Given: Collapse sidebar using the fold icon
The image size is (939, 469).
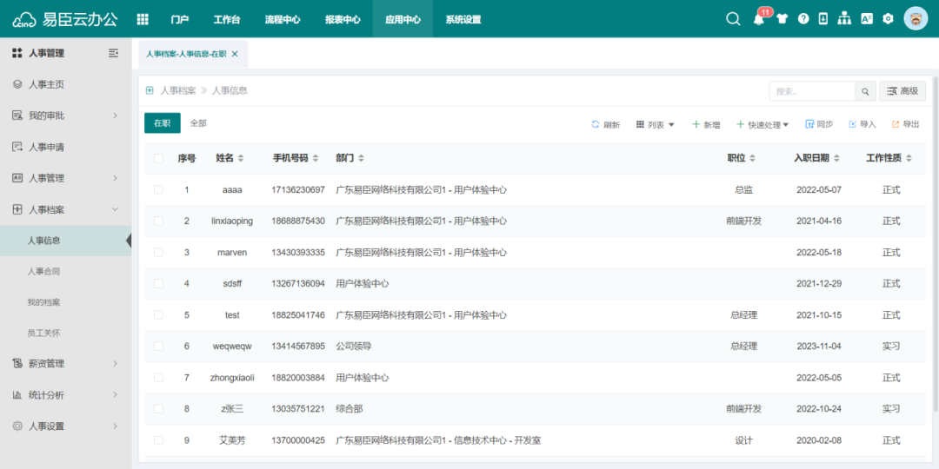Looking at the screenshot, I should (113, 53).
